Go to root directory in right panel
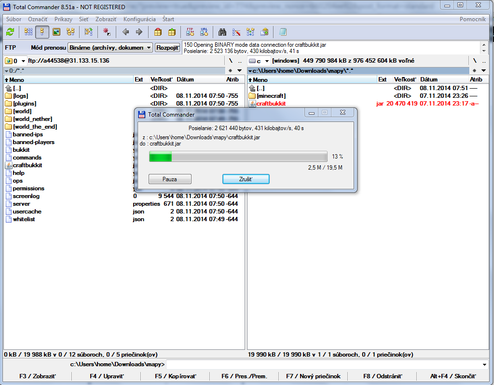This screenshot has width=494, height=385. [475, 61]
